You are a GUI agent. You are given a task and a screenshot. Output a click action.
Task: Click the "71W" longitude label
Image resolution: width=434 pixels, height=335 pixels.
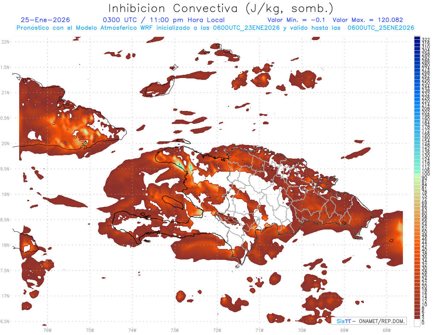(259, 330)
